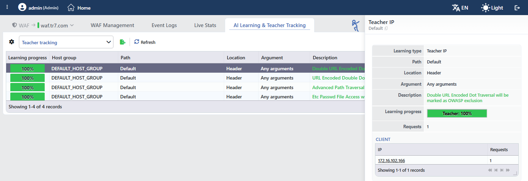Click the admin (Admin) username

click(x=43, y=8)
